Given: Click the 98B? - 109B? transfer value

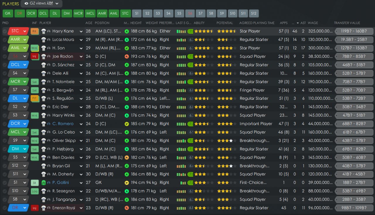Looking at the screenshot, I should pyautogui.click(x=354, y=208).
